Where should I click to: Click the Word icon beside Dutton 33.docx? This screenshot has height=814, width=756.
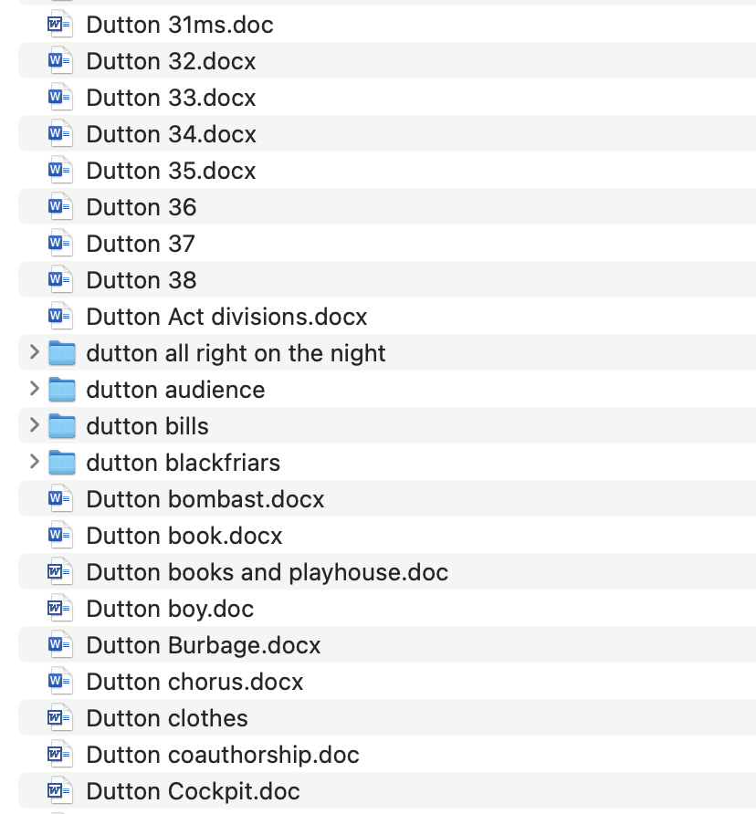click(60, 97)
